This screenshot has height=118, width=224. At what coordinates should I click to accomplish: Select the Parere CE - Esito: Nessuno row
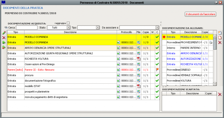[83, 70]
